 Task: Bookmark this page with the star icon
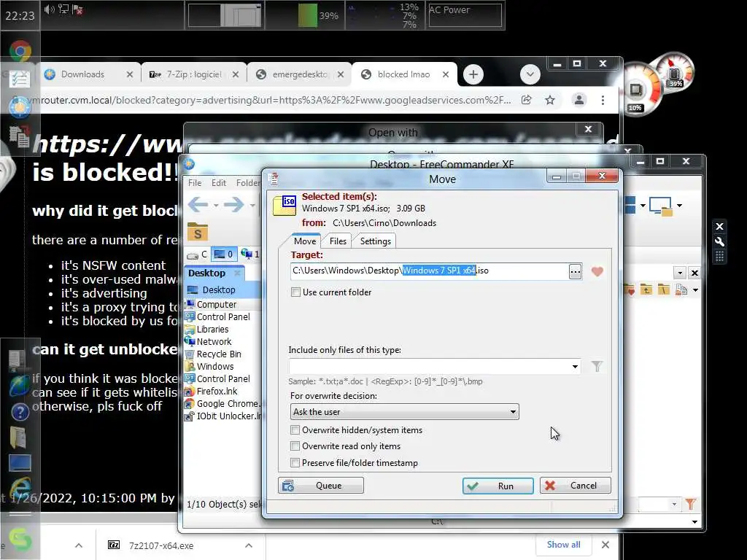click(x=550, y=100)
